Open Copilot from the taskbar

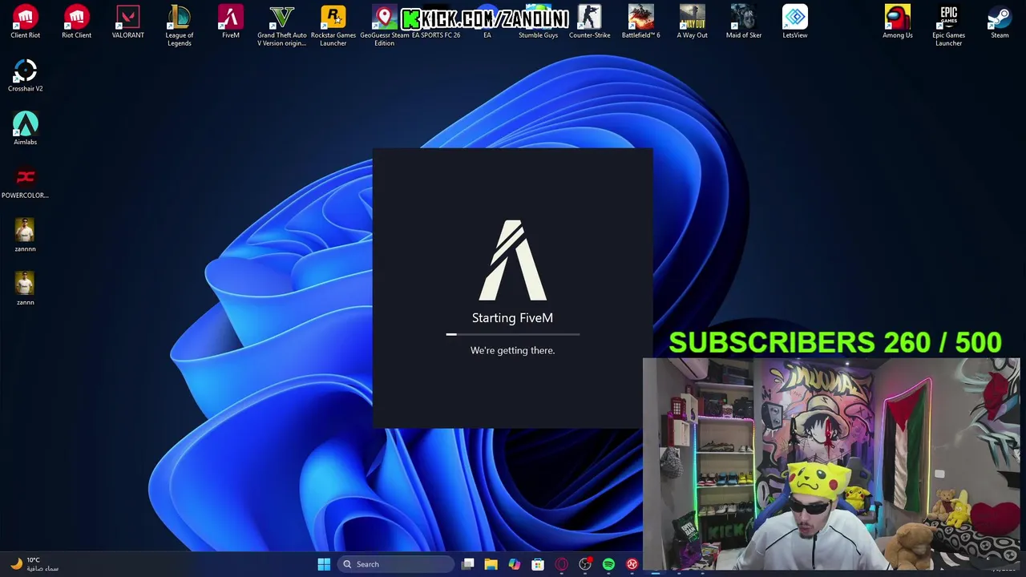tap(514, 564)
